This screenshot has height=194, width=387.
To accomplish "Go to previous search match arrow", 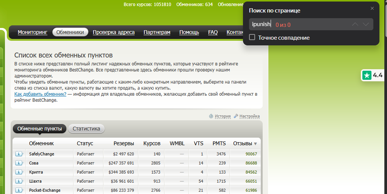I will (x=355, y=24).
